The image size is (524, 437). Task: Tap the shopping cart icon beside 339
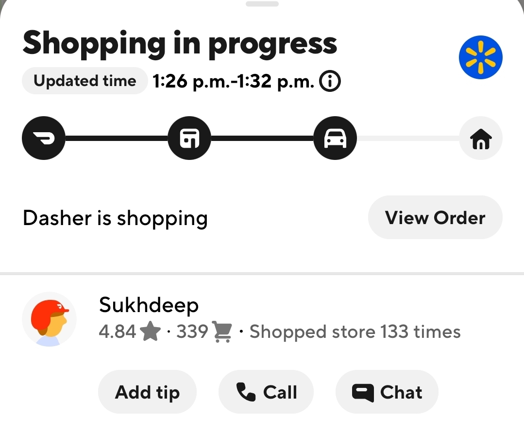coord(222,332)
